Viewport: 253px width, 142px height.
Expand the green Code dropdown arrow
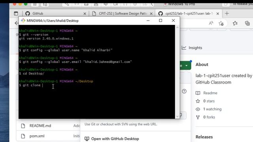(187, 65)
